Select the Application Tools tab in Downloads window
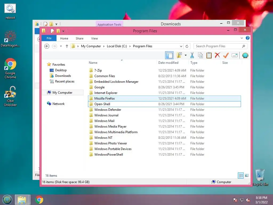The width and height of the screenshot is (273, 205). click(109, 24)
